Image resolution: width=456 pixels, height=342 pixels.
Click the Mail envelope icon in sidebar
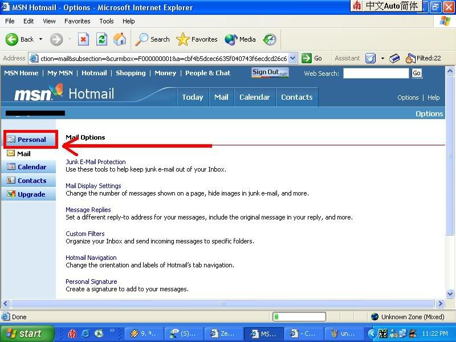[11, 153]
